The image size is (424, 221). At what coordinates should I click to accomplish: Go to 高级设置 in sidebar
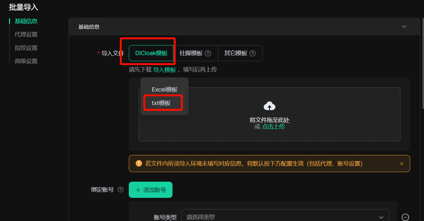26,61
